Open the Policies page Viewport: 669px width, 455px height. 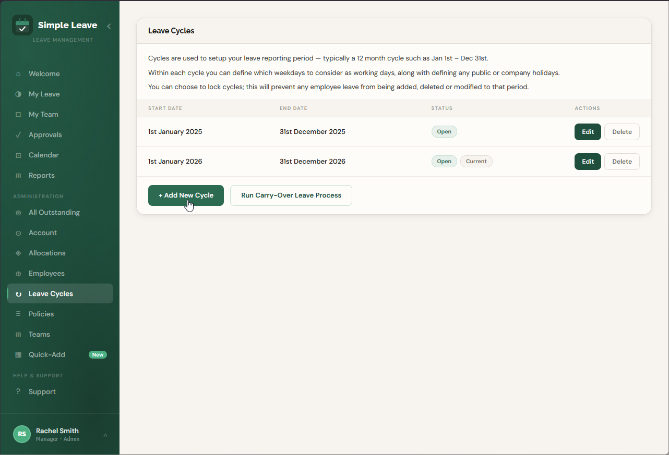click(x=60, y=314)
